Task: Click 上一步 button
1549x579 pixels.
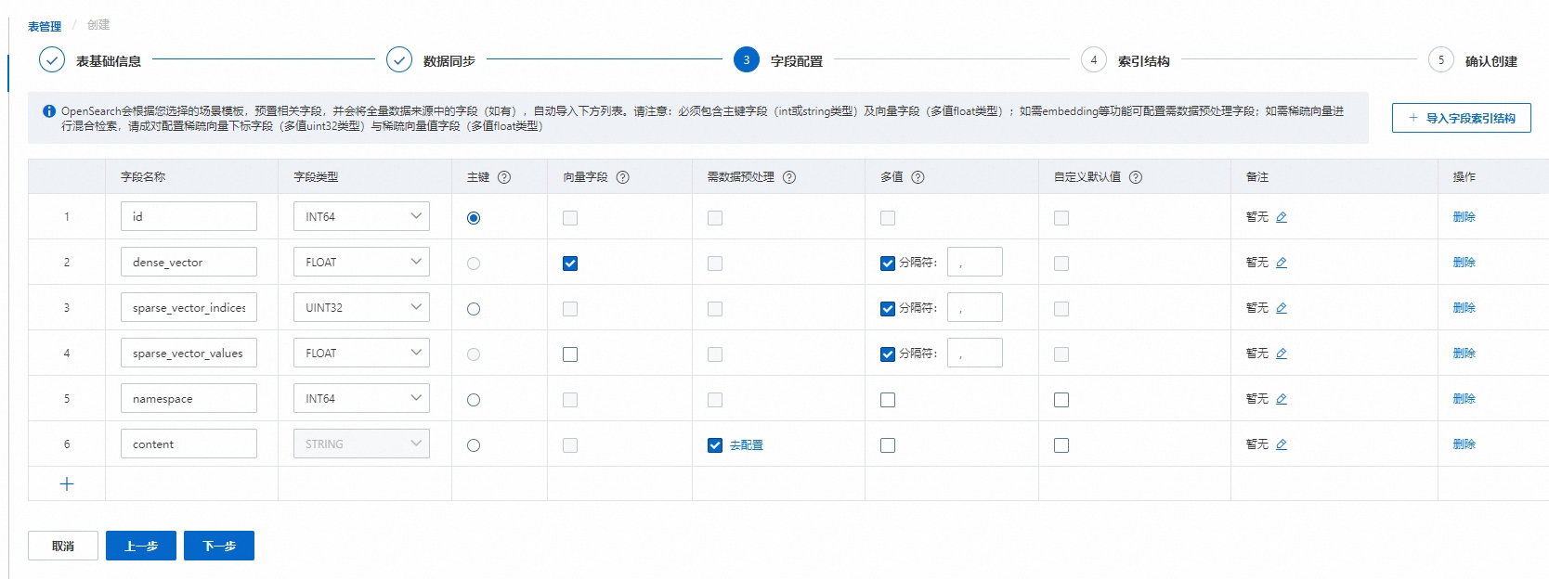Action: point(141,546)
